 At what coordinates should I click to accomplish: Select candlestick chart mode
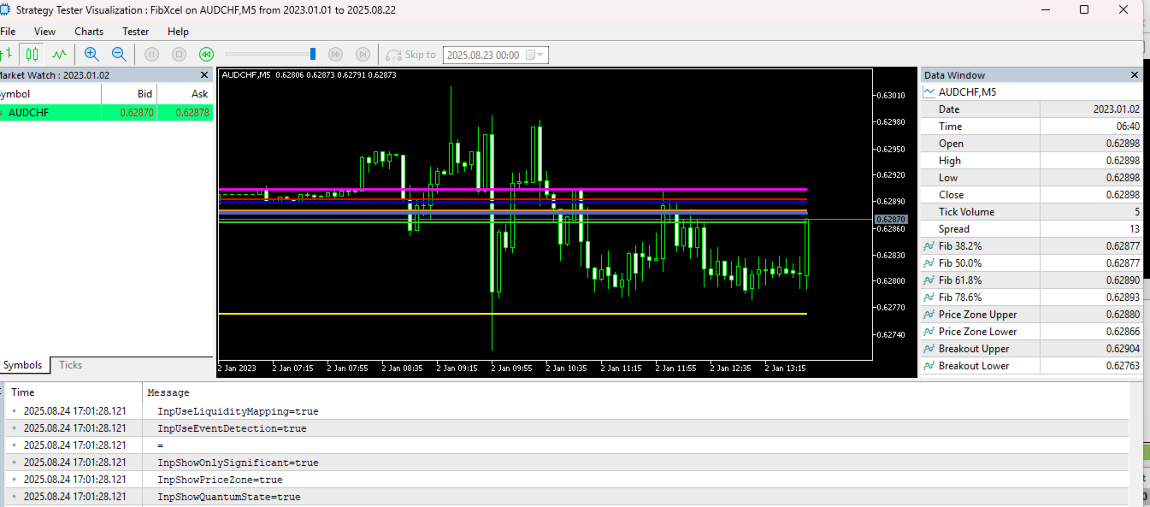(32, 54)
